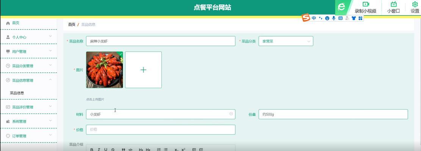Open the emoji smiley panel in Sogou bar

point(327,18)
